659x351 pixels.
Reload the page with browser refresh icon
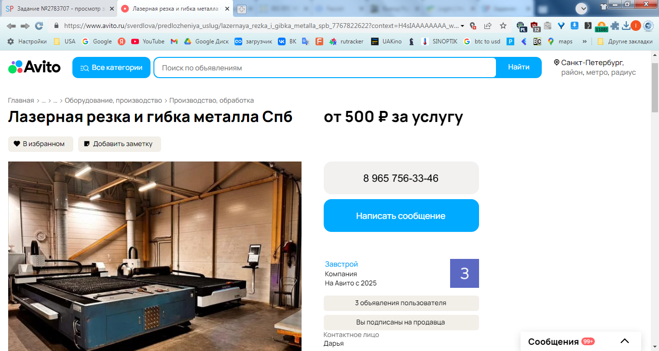39,26
